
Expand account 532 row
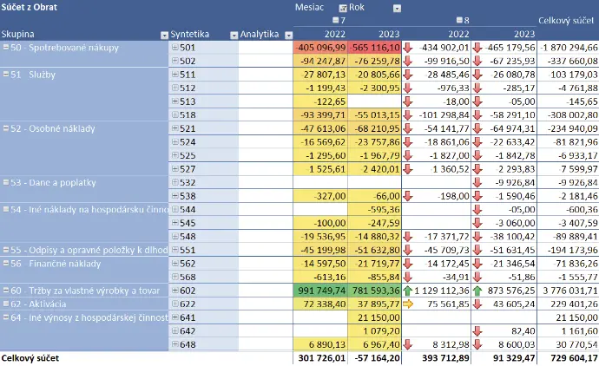pyautogui.click(x=175, y=182)
